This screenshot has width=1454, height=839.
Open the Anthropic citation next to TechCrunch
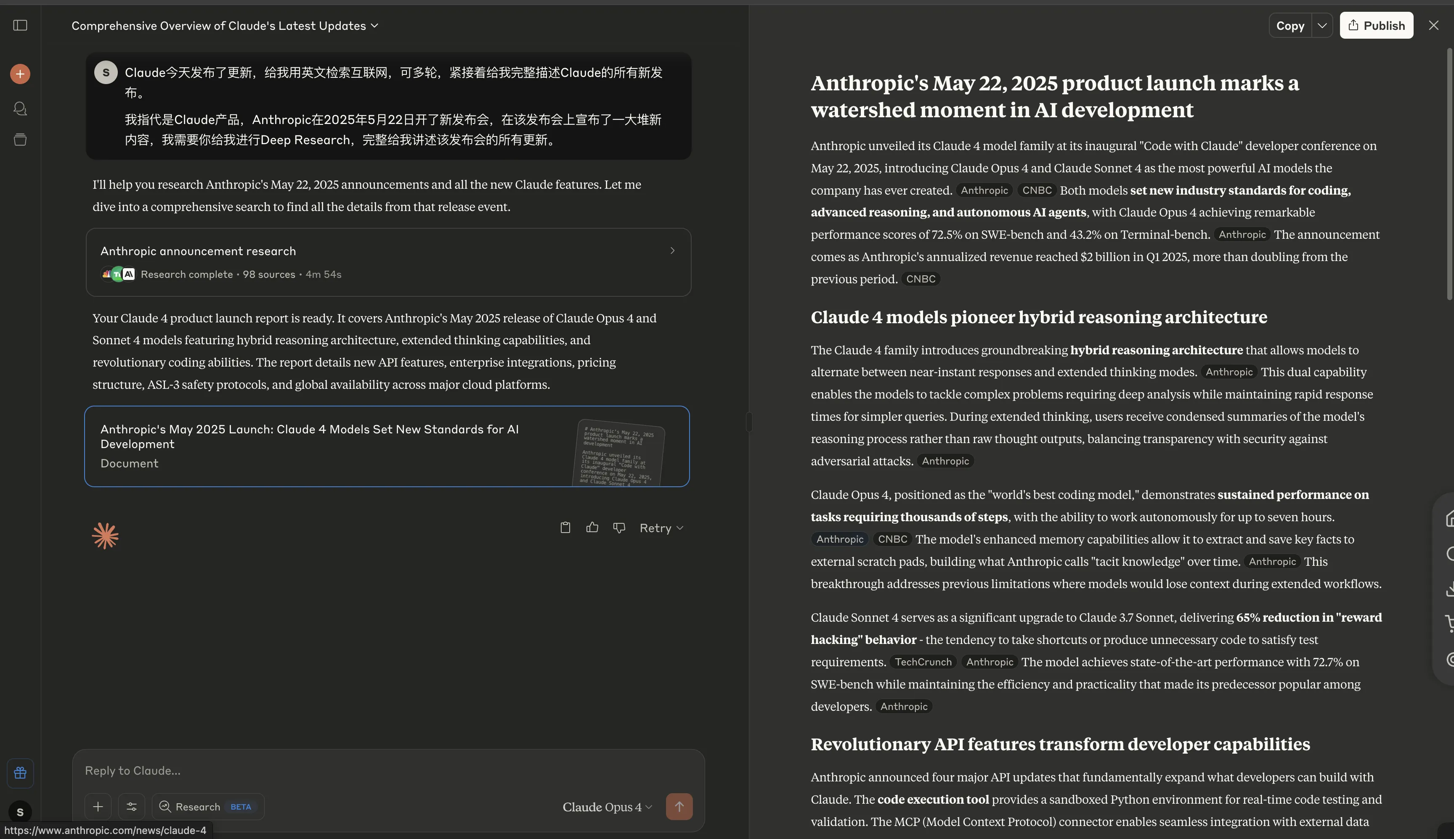[990, 662]
